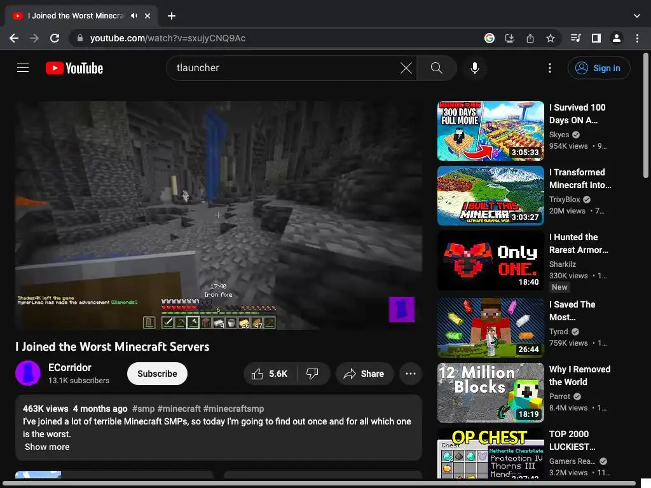Viewport: 651px width, 488px height.
Task: Open the browser profile menu
Action: tap(617, 38)
